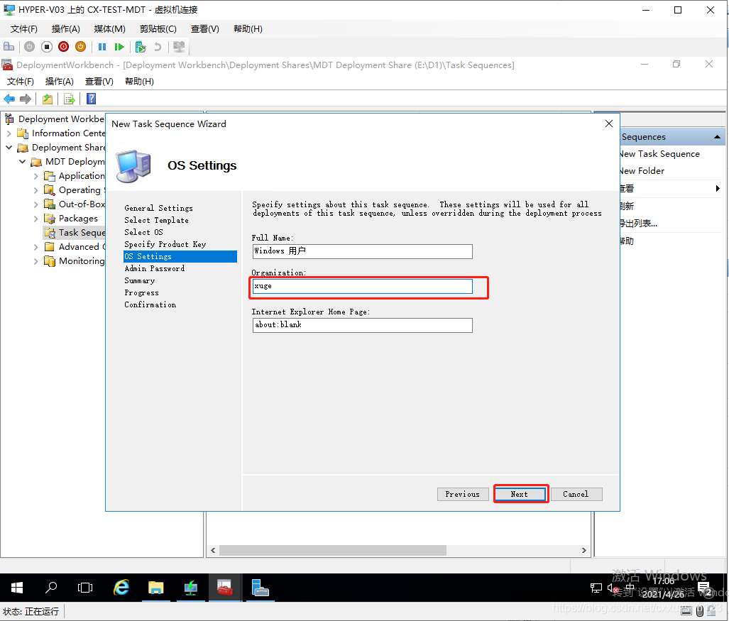Open Help with the question mark icon
The width and height of the screenshot is (729, 621).
(92, 99)
